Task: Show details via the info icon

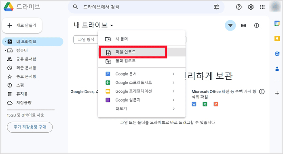Action: (256, 25)
